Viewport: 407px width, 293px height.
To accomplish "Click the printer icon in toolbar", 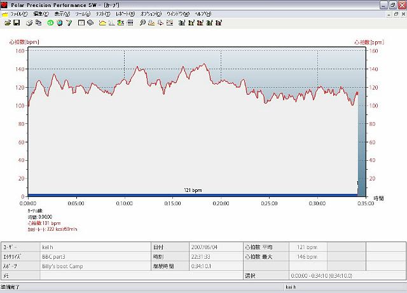I will [29, 23].
